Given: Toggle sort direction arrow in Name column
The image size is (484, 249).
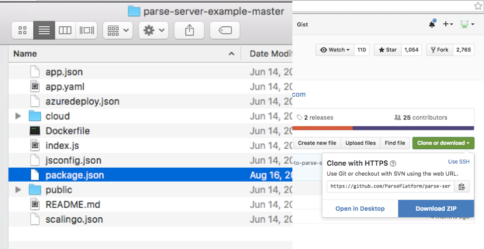Looking at the screenshot, I should pyautogui.click(x=231, y=54).
